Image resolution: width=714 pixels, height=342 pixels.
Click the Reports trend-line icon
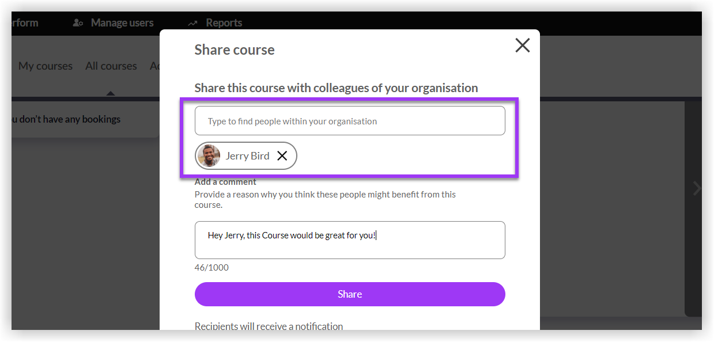click(x=192, y=22)
